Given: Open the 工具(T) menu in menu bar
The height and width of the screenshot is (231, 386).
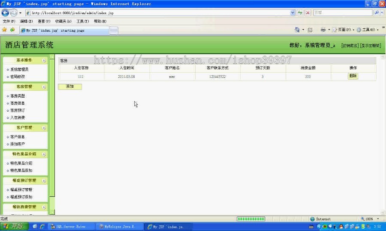Looking at the screenshot, I should pos(82,21).
